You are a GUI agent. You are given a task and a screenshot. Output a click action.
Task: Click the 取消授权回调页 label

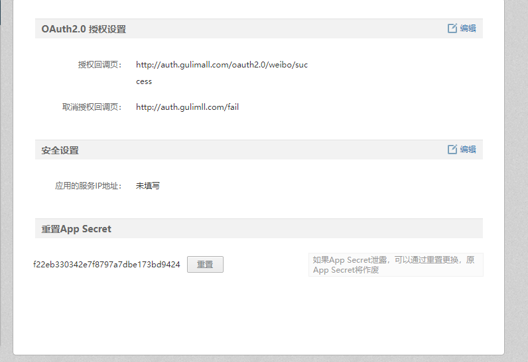pyautogui.click(x=92, y=107)
